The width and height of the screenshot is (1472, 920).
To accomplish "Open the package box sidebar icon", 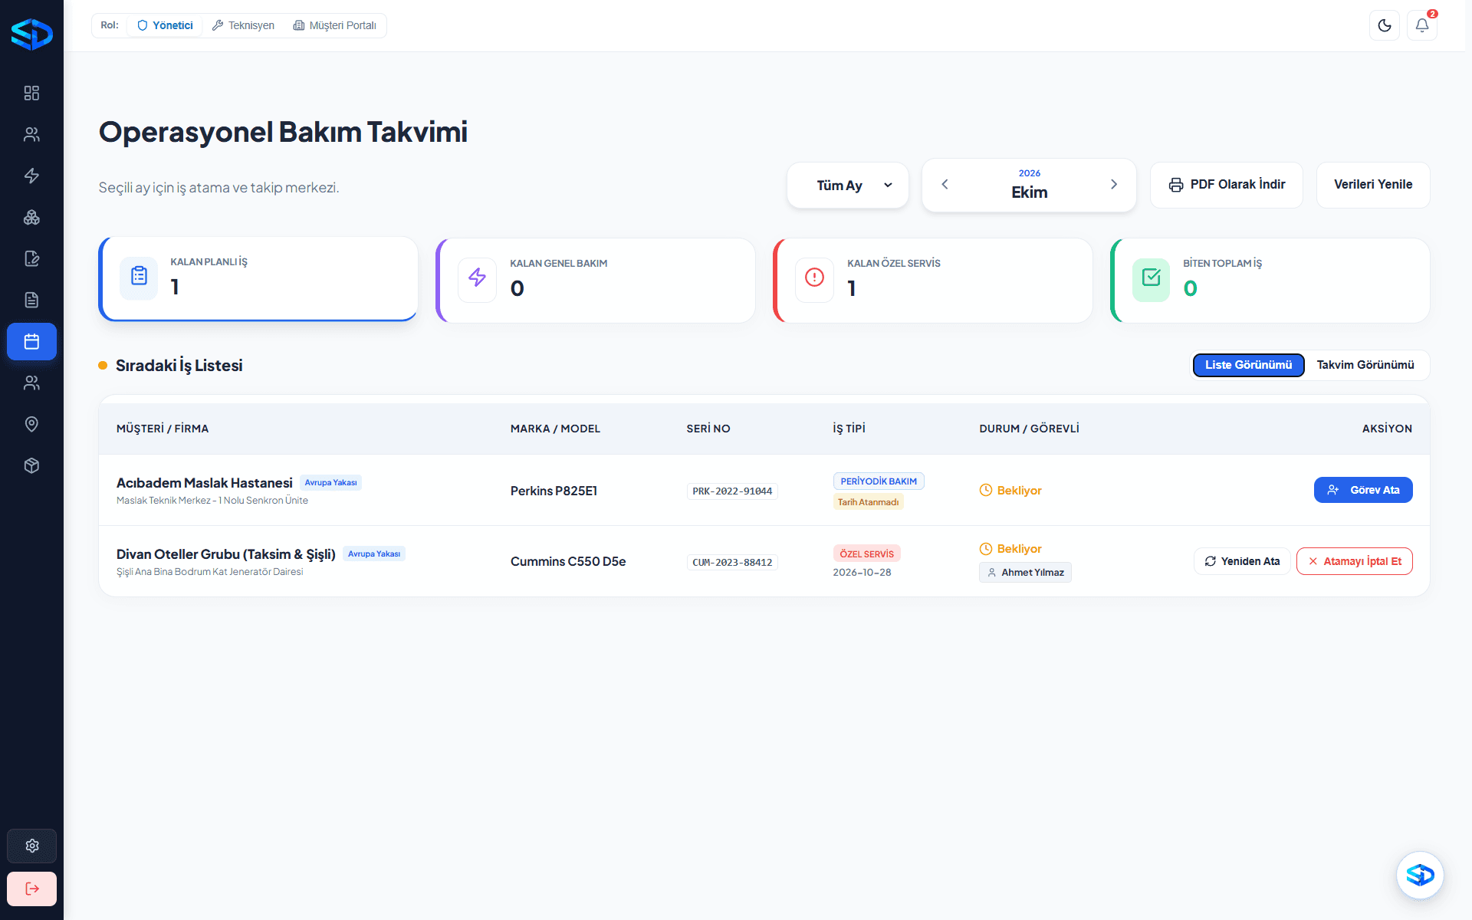I will (x=31, y=465).
